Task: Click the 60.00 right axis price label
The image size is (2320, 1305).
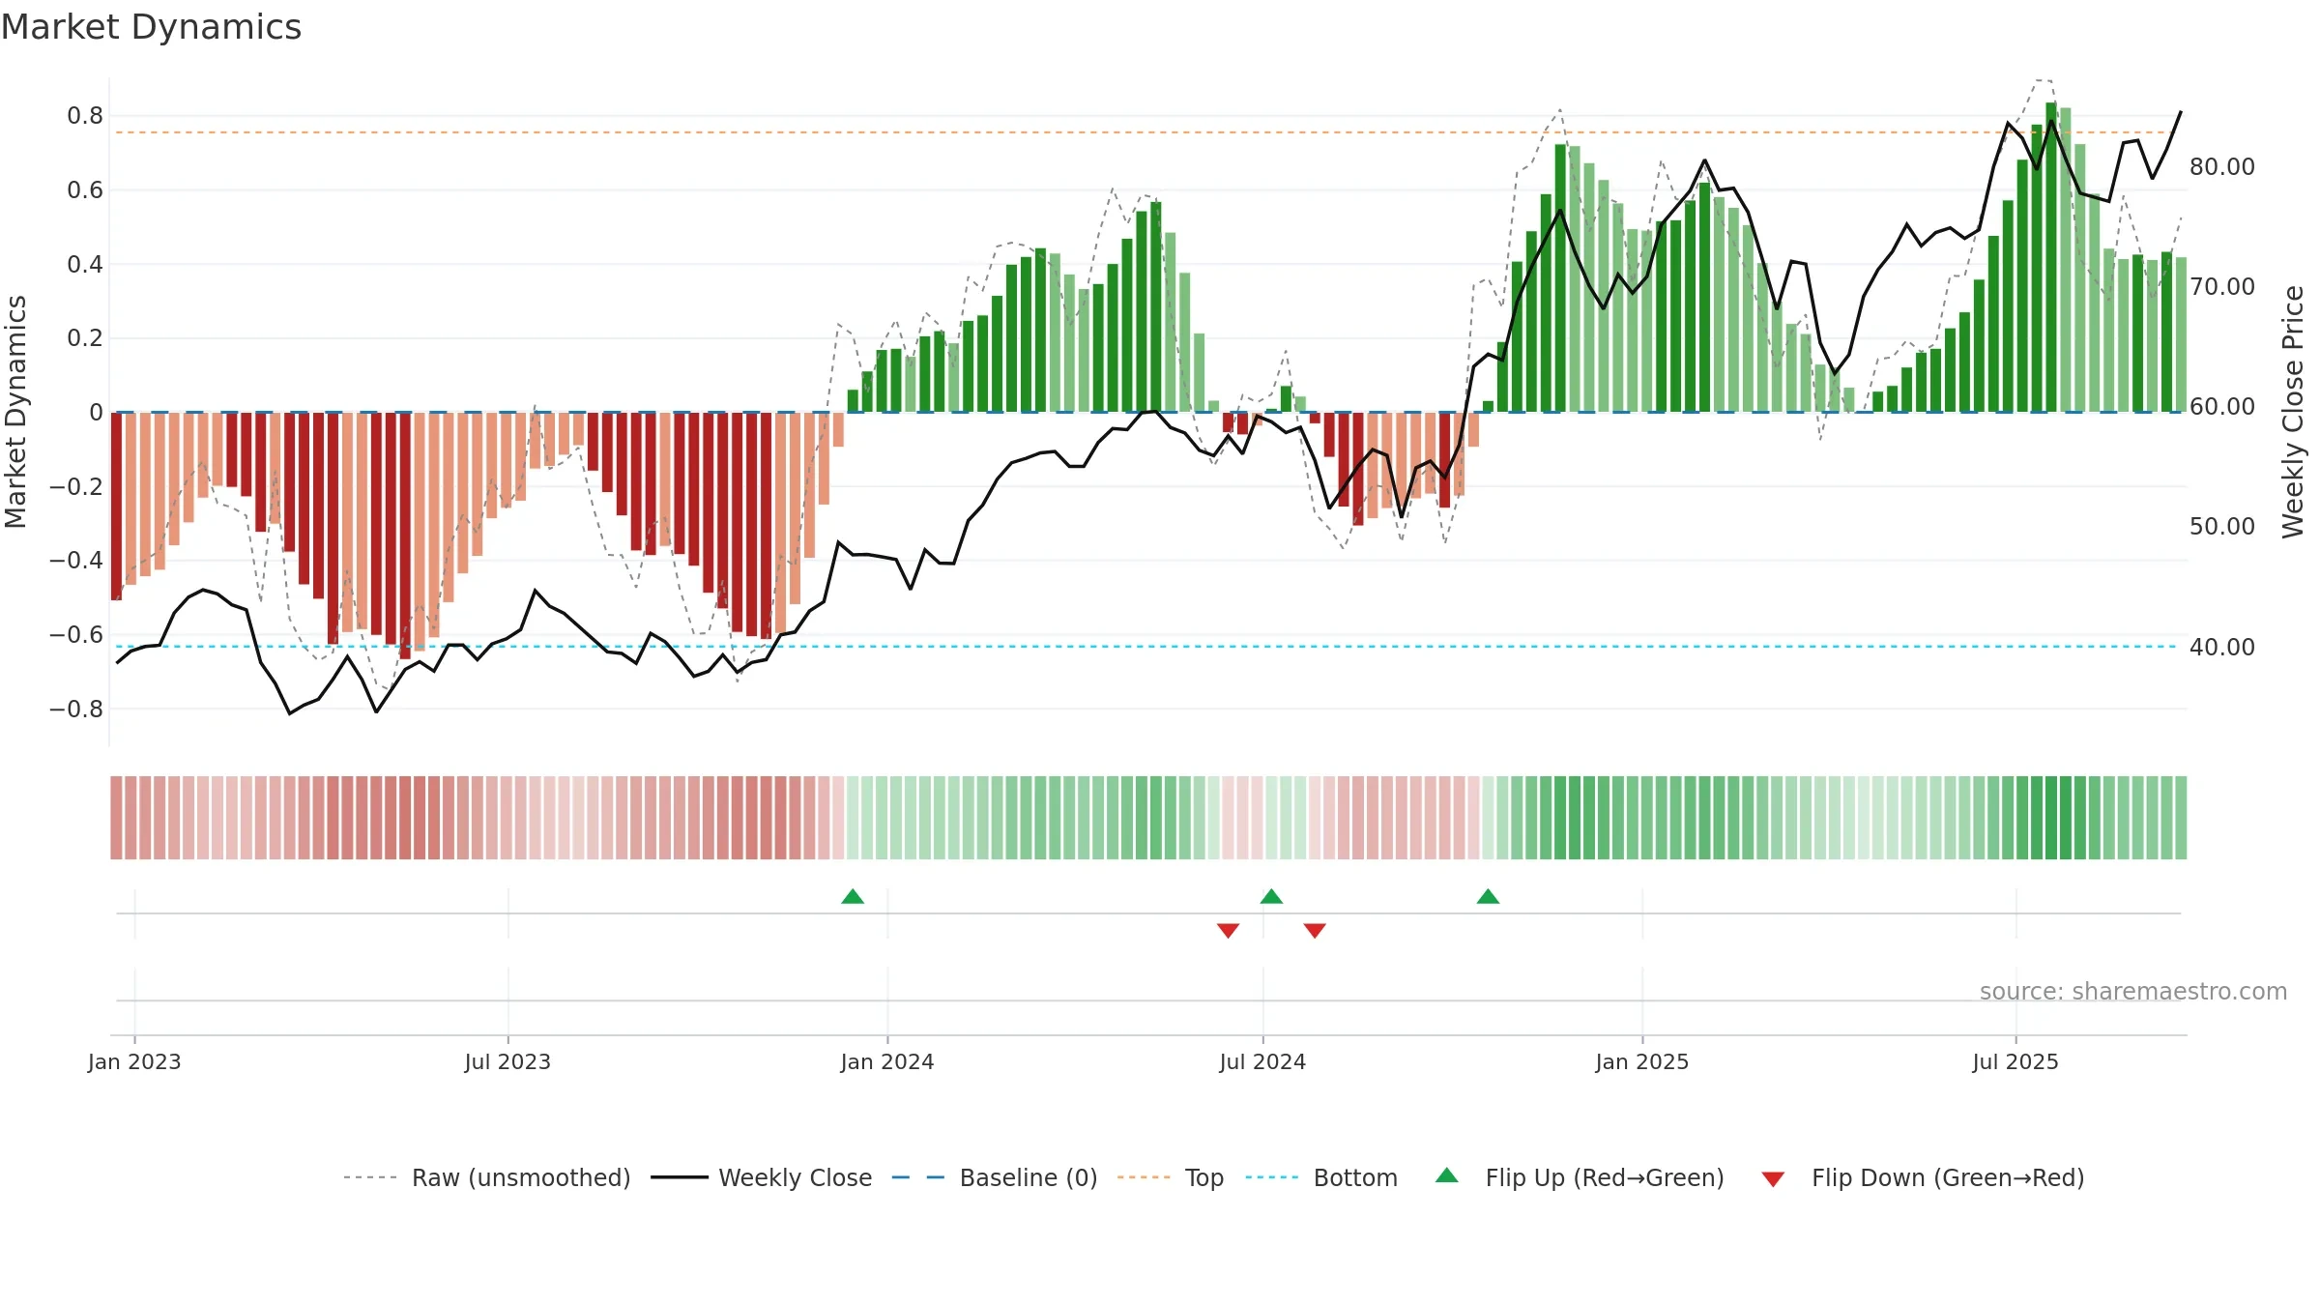Action: (x=2222, y=407)
